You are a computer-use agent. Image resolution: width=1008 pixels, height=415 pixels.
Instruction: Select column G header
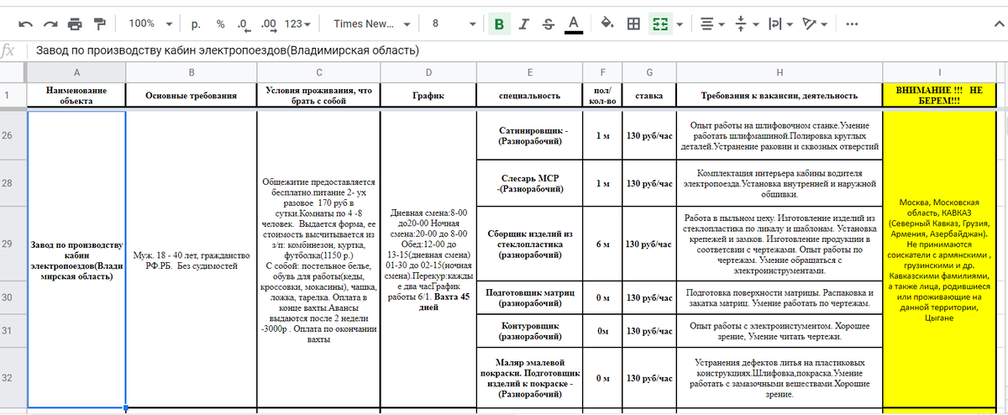coord(648,72)
